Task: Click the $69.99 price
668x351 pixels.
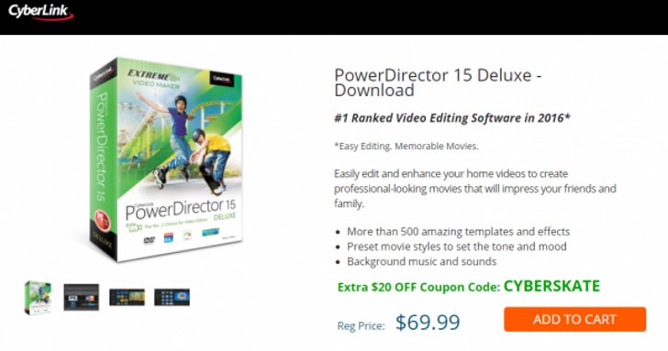Action: [428, 323]
